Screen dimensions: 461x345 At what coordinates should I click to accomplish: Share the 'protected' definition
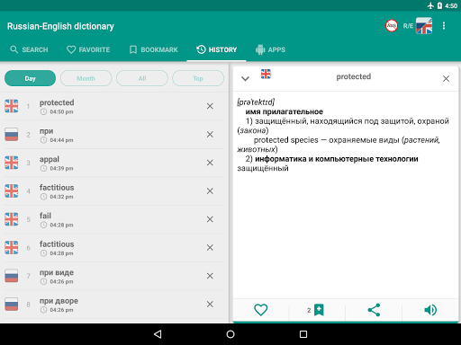pos(374,310)
